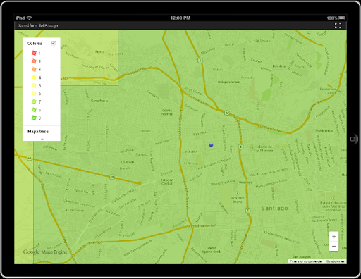Image resolution: width=361 pixels, height=279 pixels.
Task: Click the red legend icon labeled 1
Action: [x=34, y=54]
